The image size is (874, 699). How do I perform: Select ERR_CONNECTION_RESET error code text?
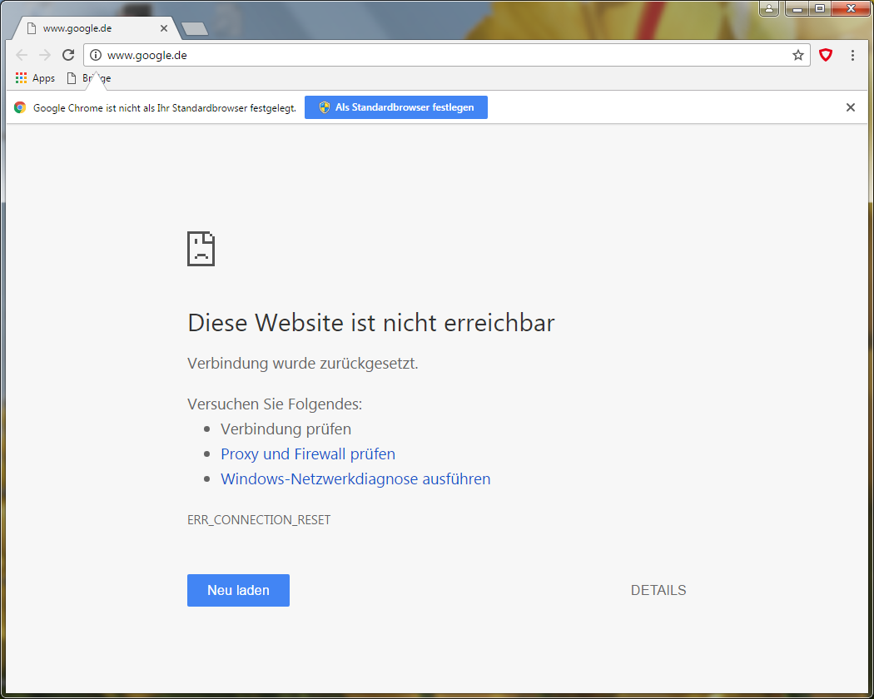(x=259, y=519)
